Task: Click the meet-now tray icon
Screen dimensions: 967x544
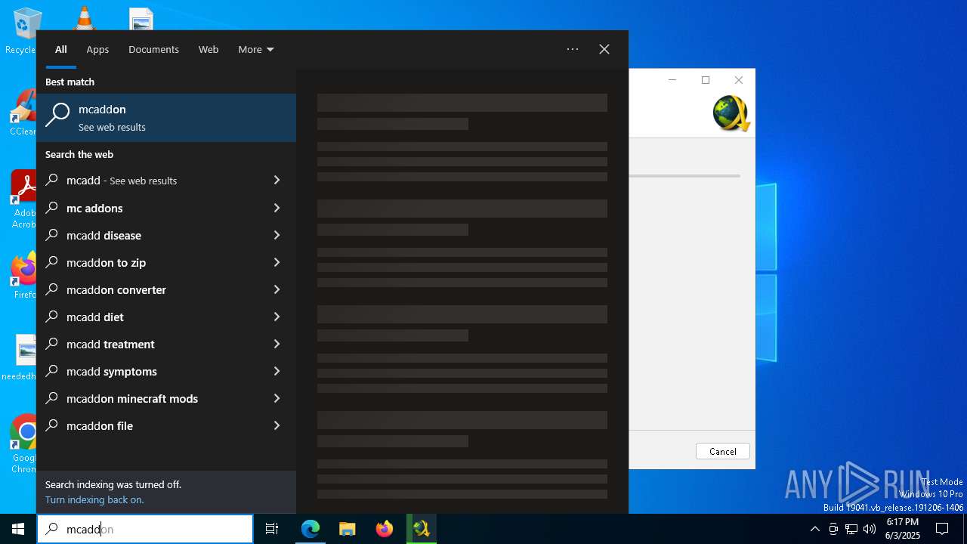Action: click(x=833, y=529)
